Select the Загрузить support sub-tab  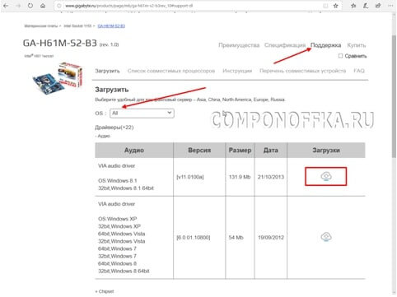tap(107, 71)
